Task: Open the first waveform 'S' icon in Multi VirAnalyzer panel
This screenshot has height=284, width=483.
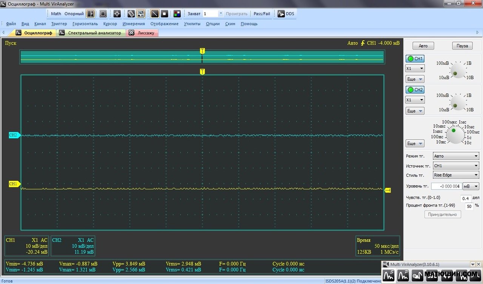Action: 388,276
